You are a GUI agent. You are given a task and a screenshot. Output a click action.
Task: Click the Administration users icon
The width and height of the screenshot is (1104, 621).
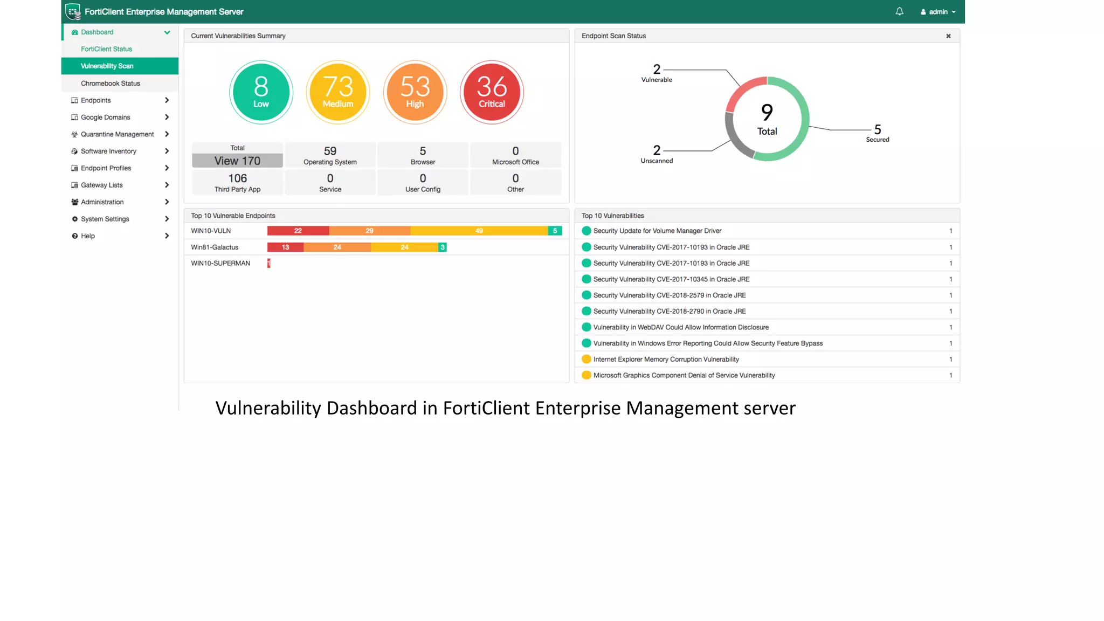click(x=74, y=202)
